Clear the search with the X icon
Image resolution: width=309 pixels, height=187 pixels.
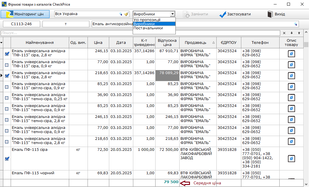click(284, 33)
